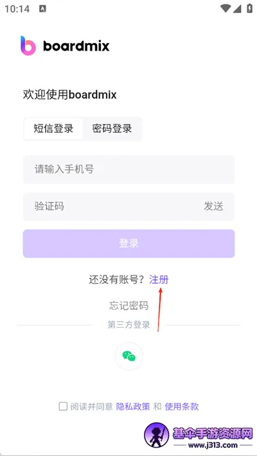Tap the cellular signal icon
257x456 pixels.
coord(237,8)
